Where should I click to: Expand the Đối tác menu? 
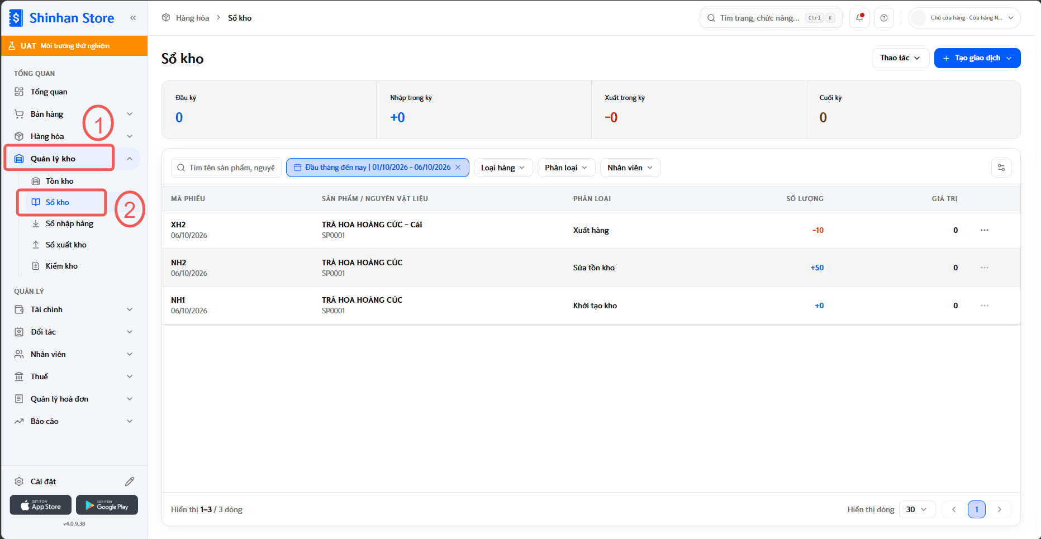click(75, 332)
